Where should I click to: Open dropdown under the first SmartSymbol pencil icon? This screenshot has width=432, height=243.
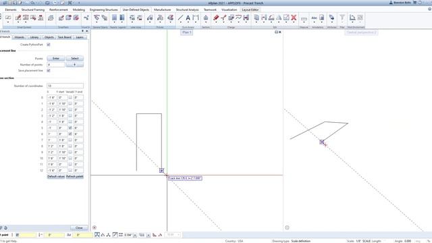pyautogui.click(x=18, y=22)
